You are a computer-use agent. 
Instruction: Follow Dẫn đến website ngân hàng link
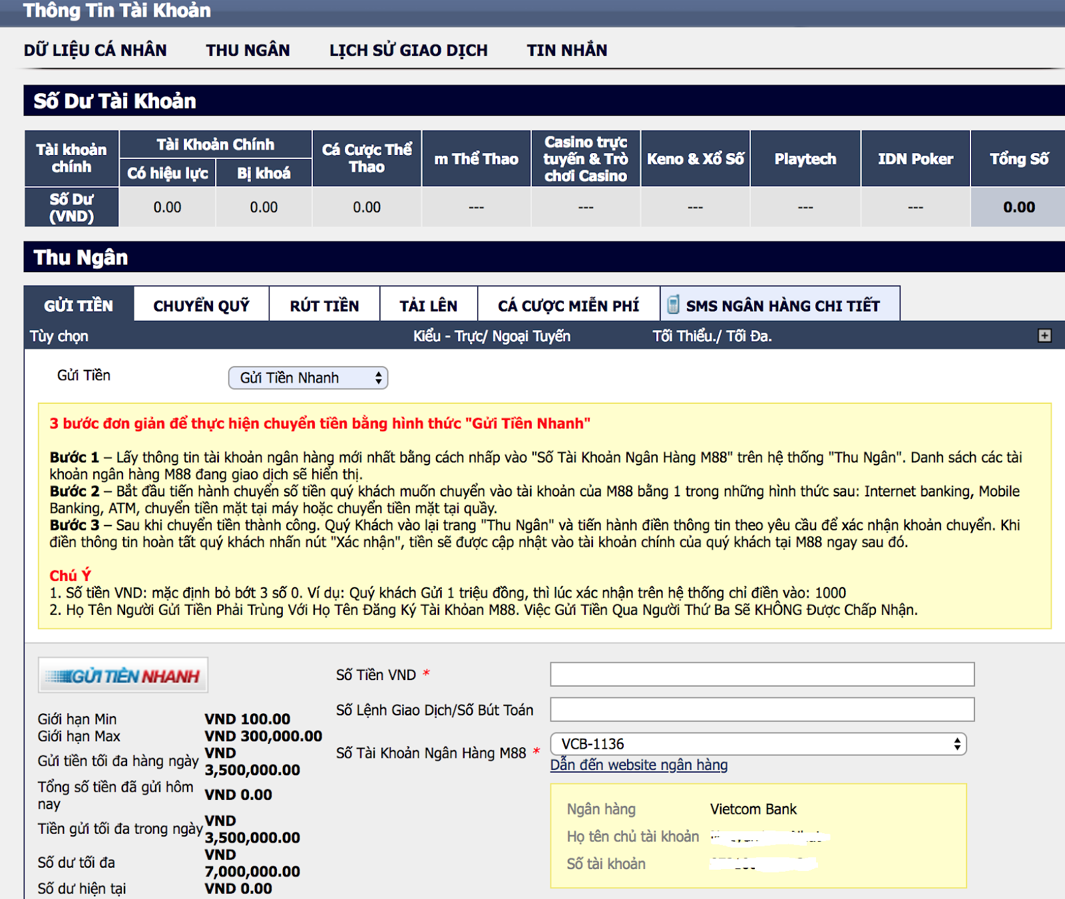(x=639, y=765)
